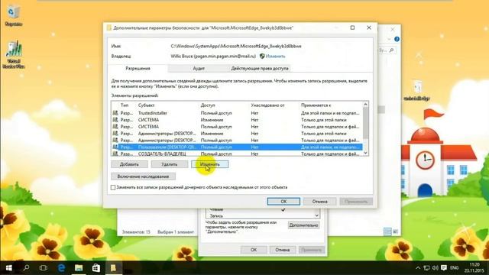
Task: Click Дополнительно in the properties window behind
Action: (303, 225)
